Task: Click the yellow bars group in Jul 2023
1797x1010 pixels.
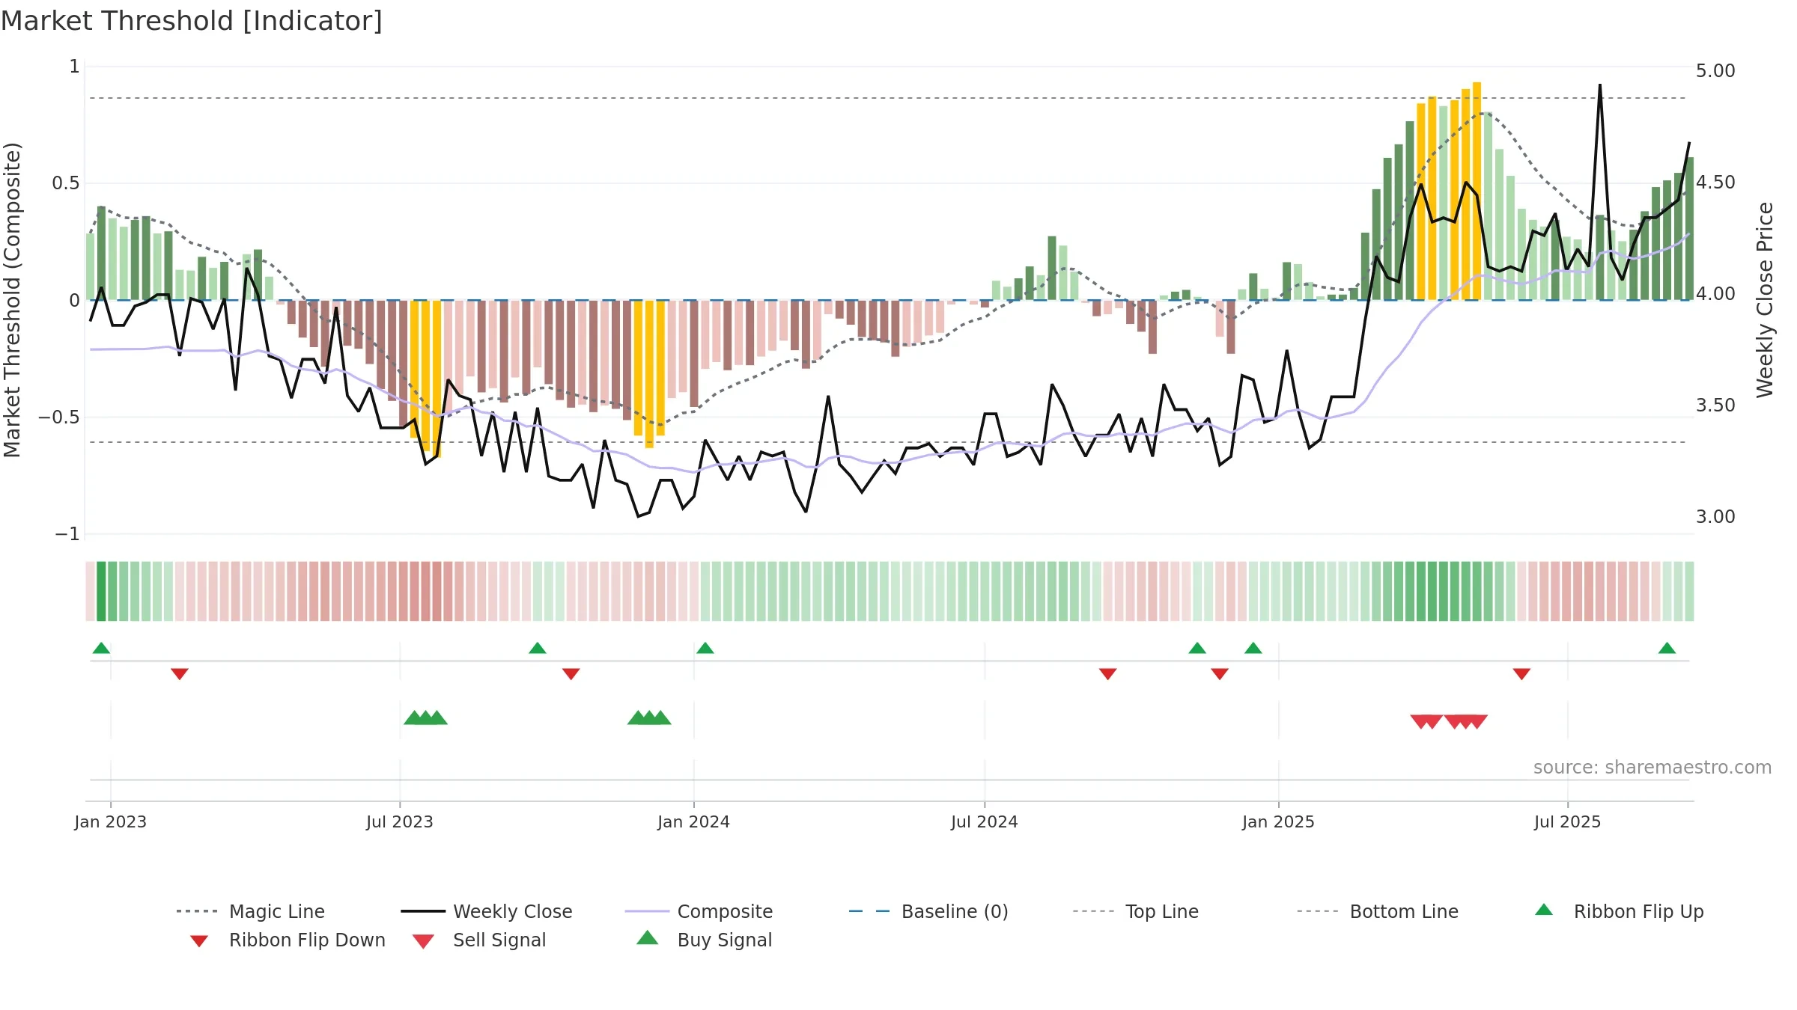Action: click(425, 378)
